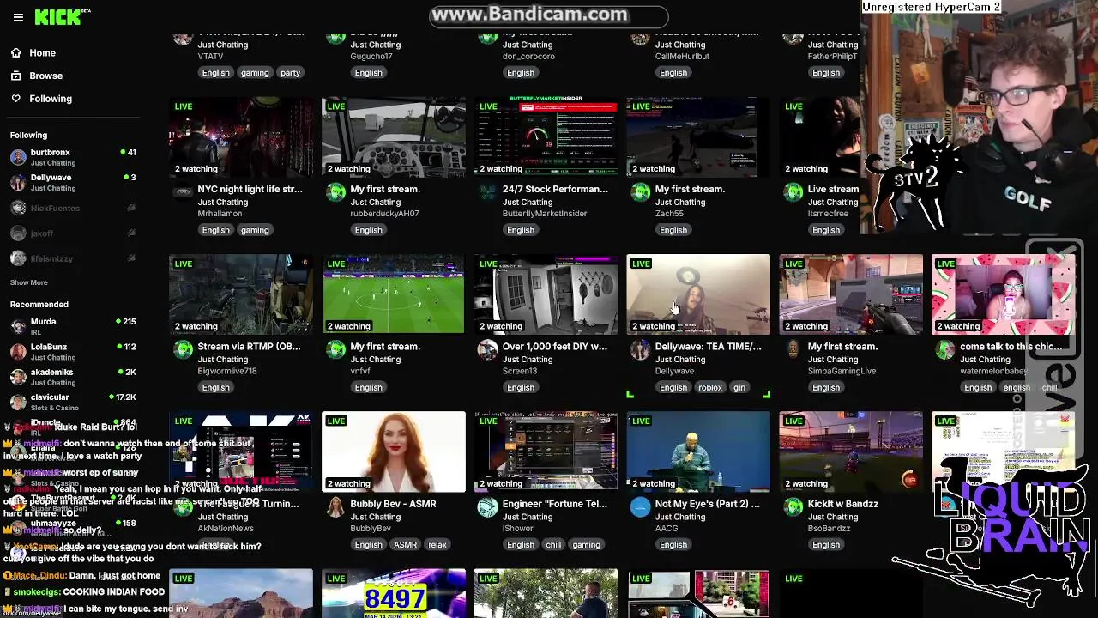Click Zach55 avatar icon
1098x618 pixels.
pyautogui.click(x=640, y=192)
